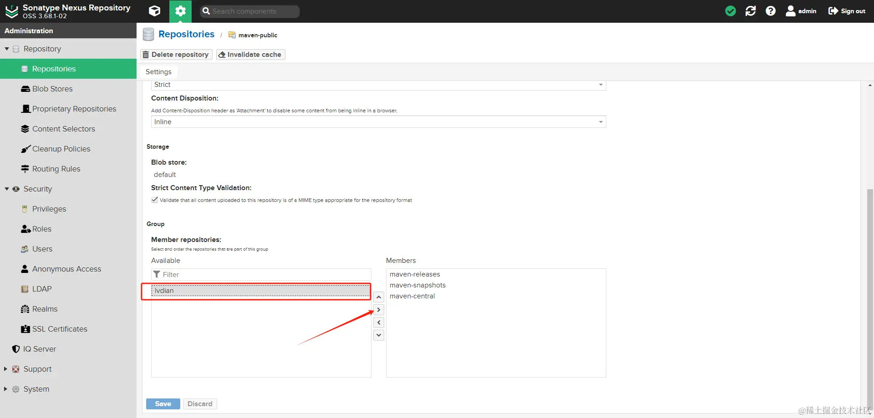Select Repositories in the sidebar
The width and height of the screenshot is (874, 418).
coord(68,69)
